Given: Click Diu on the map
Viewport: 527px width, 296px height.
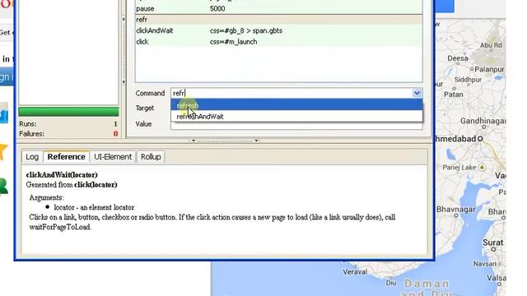Looking at the screenshot, I should (391, 283).
